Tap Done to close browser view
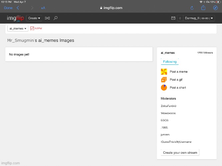Image resolution: width=222 pixels, height=166 pixels. (8, 8)
